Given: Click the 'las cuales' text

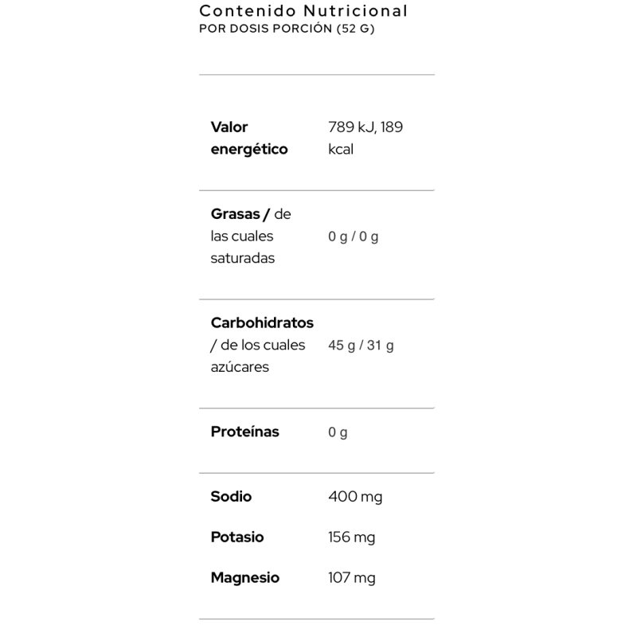Looking at the screenshot, I should [x=242, y=236].
